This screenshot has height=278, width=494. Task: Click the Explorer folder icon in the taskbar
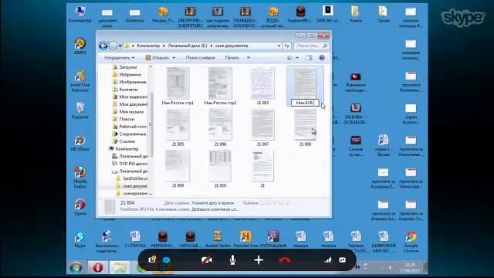[x=120, y=268]
